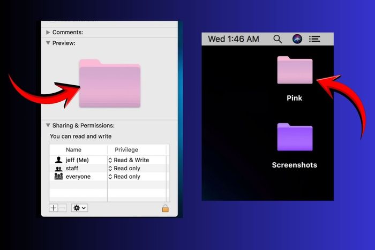Click the pink folder preview image
The height and width of the screenshot is (250, 375).
[110, 84]
